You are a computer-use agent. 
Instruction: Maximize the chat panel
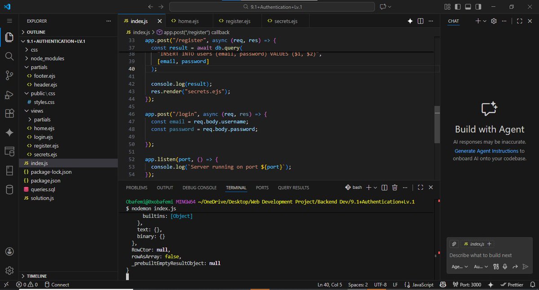pos(519,21)
